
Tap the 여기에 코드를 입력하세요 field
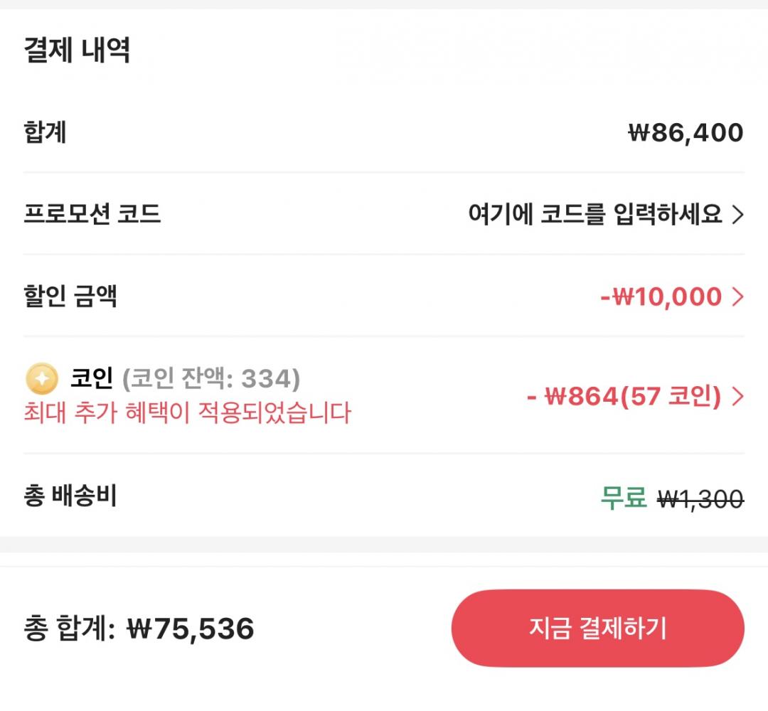(594, 214)
